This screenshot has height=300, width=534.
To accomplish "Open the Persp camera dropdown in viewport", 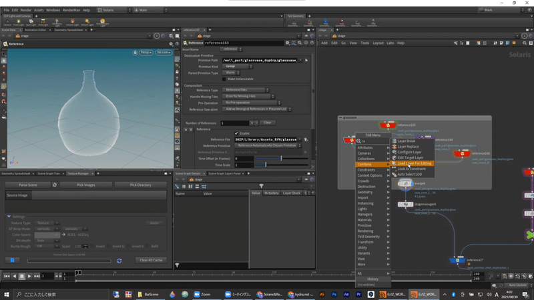I will [x=146, y=52].
